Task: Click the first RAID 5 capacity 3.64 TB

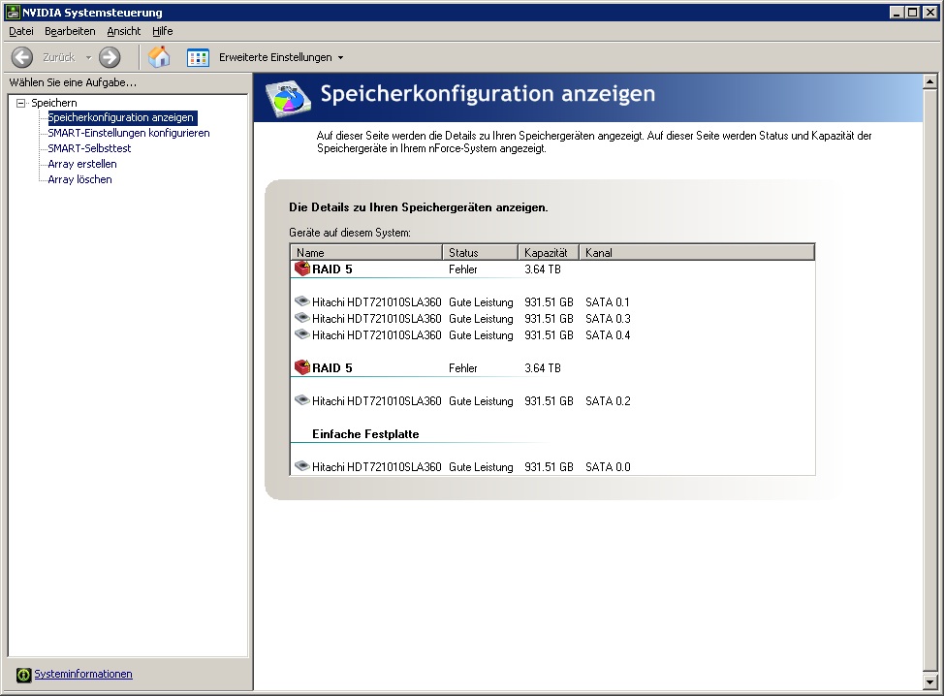Action: pos(543,269)
